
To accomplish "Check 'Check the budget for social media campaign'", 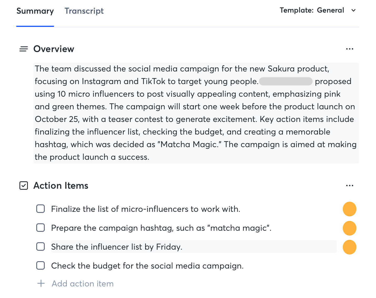I will pos(40,266).
